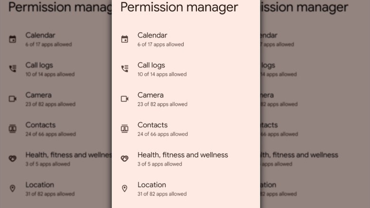Open the sharp Contacts permission entry

tap(152, 125)
